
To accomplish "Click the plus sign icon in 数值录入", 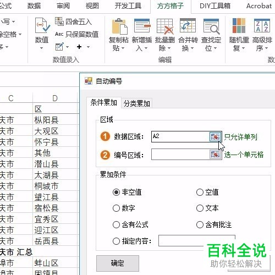I will tap(79, 47).
